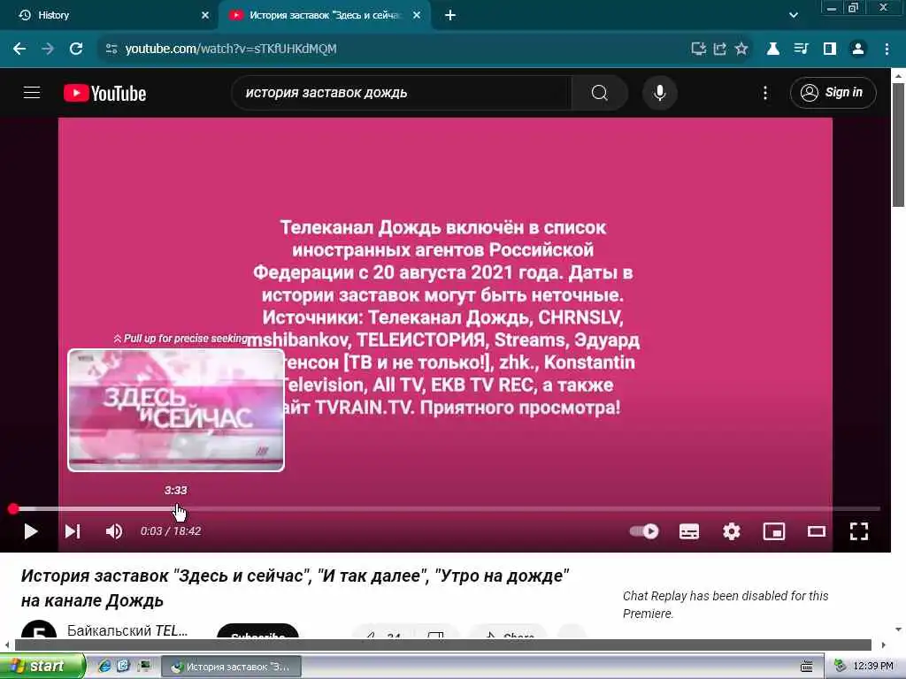Open the Байкальский channel avatar

[39, 629]
